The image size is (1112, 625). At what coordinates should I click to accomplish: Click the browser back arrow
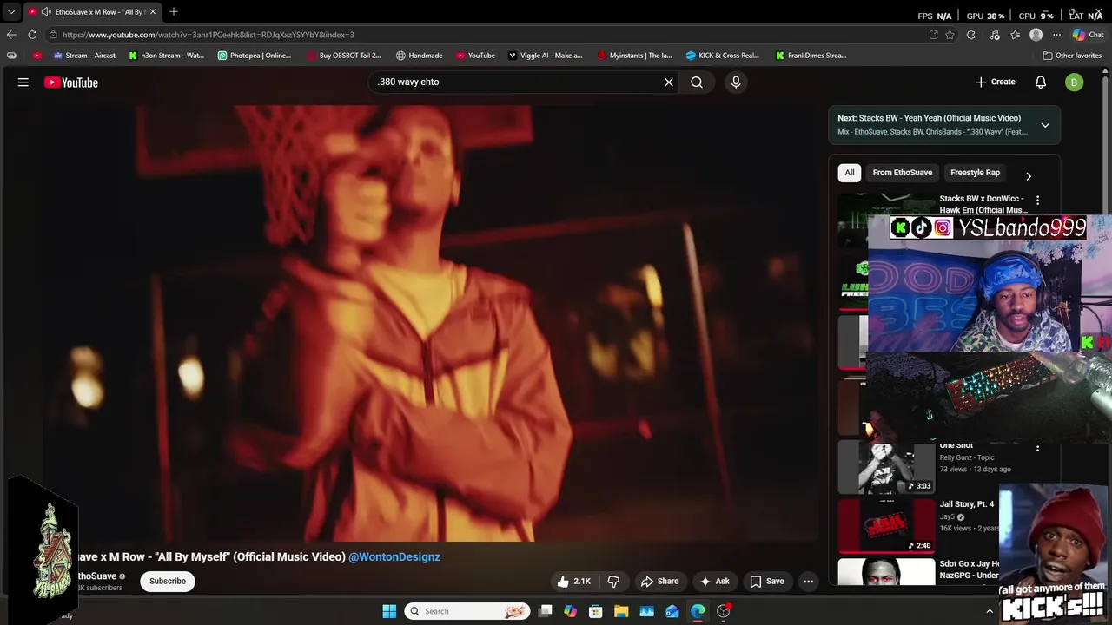11,35
